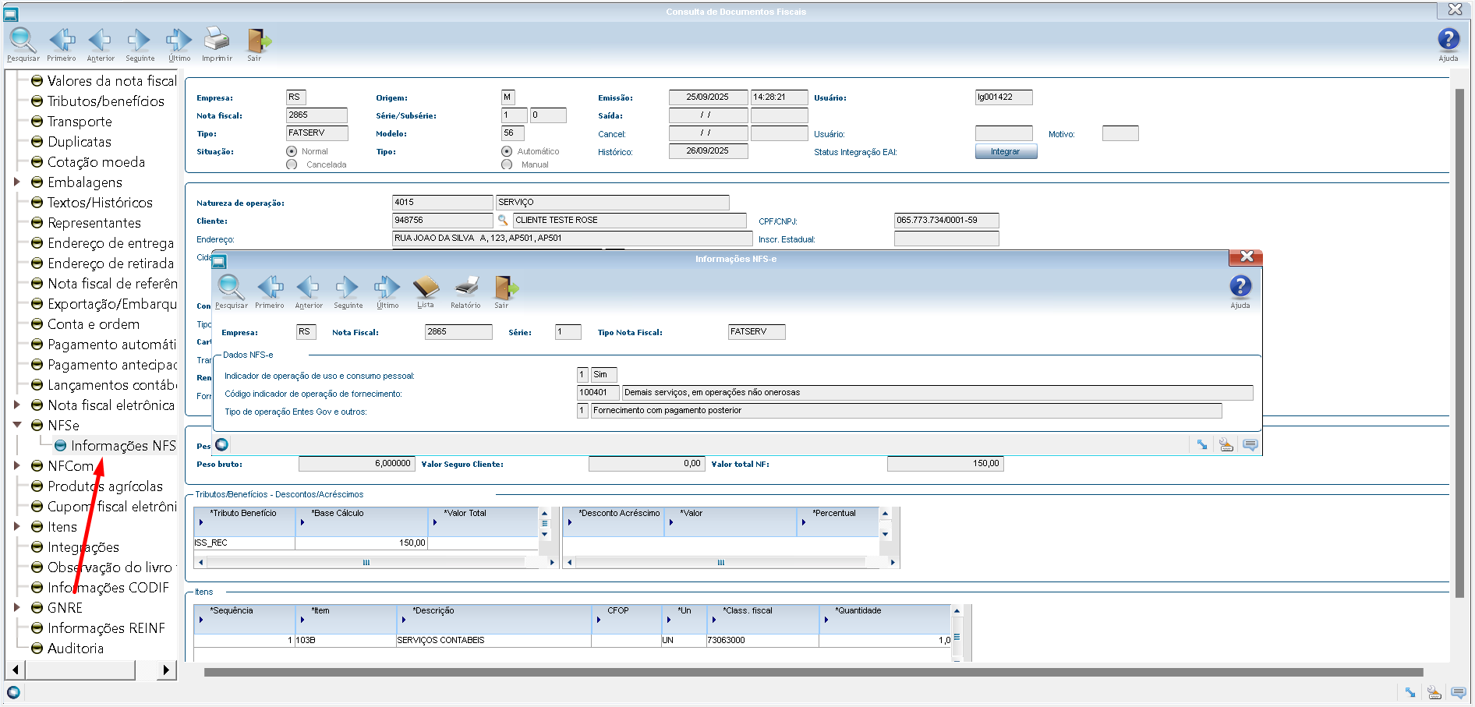Screen dimensions: 1475x707
Task: Click the edit icon in main status bar
Action: pos(1434,692)
